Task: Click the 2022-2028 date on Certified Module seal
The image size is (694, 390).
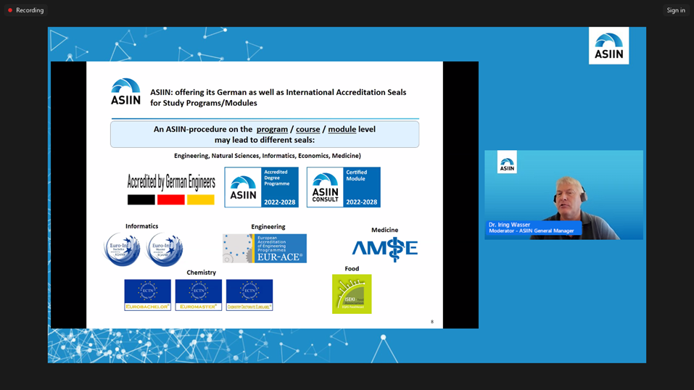Action: 362,202
